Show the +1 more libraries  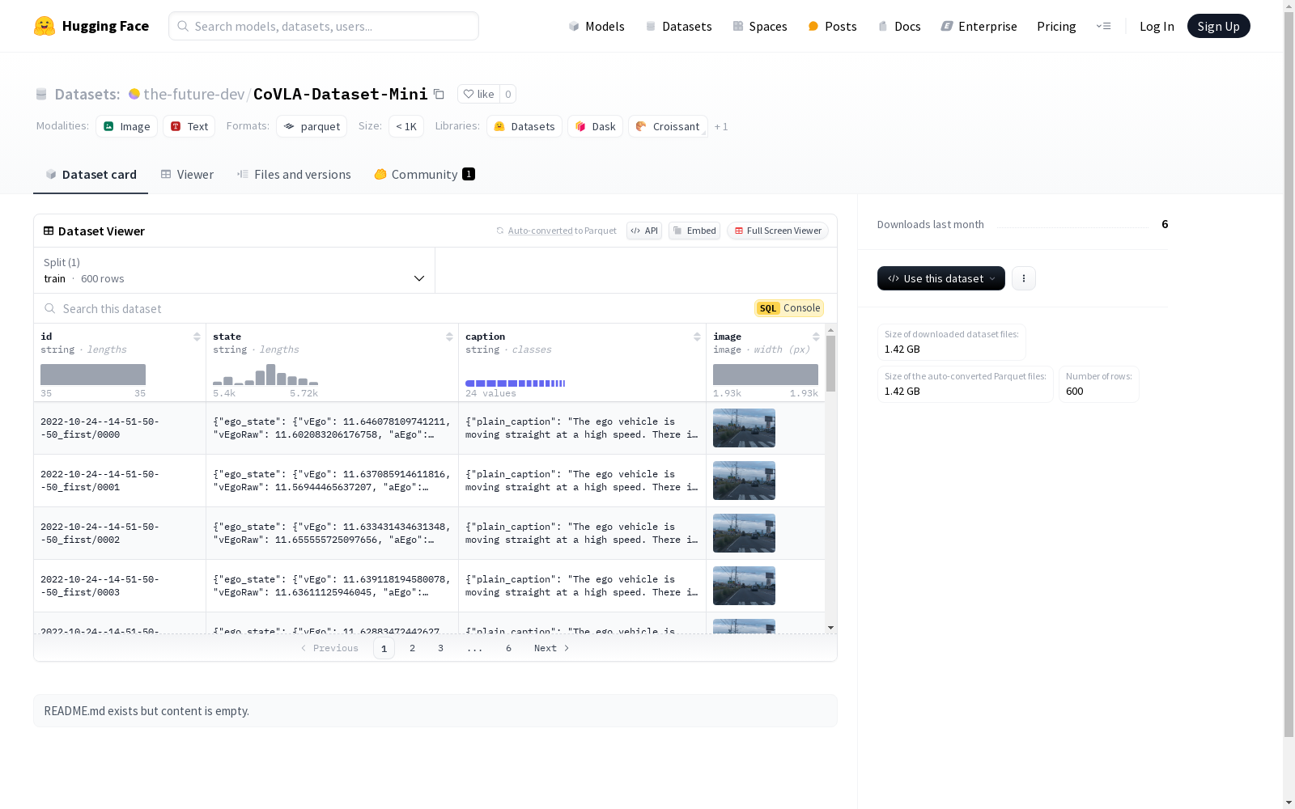[x=721, y=126]
